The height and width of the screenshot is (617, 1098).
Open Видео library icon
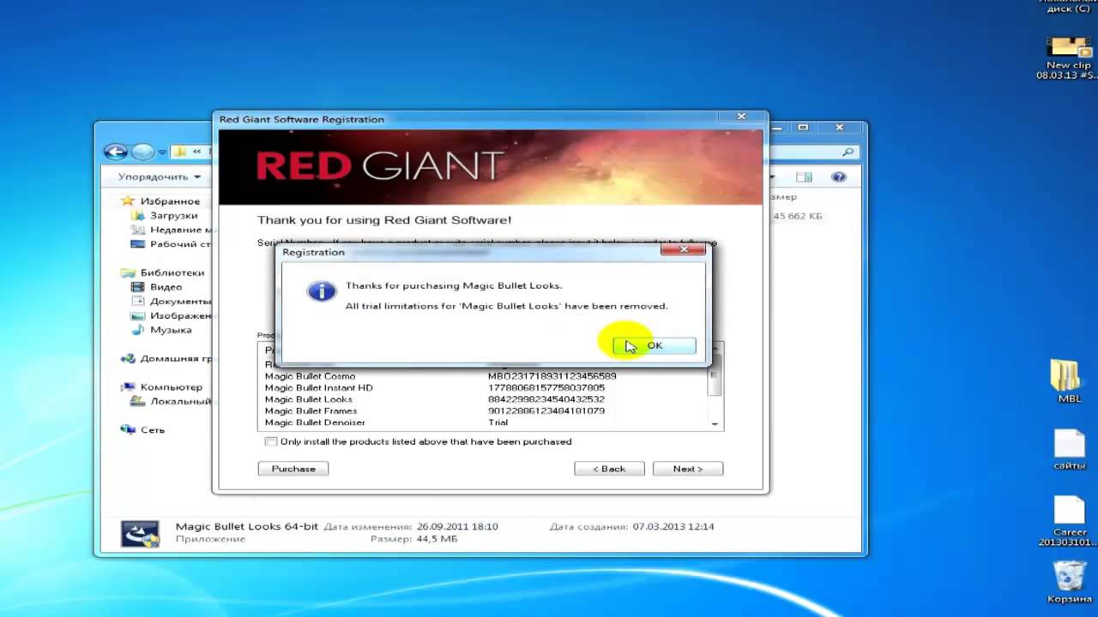[137, 287]
